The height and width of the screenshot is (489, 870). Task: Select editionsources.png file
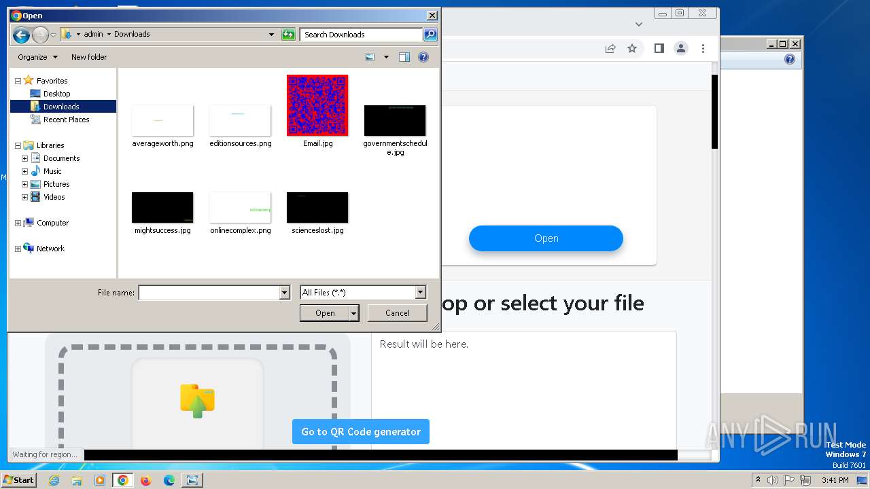[x=240, y=126]
